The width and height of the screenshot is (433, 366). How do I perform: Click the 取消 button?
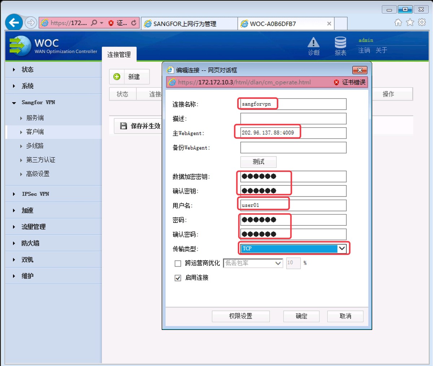point(345,316)
